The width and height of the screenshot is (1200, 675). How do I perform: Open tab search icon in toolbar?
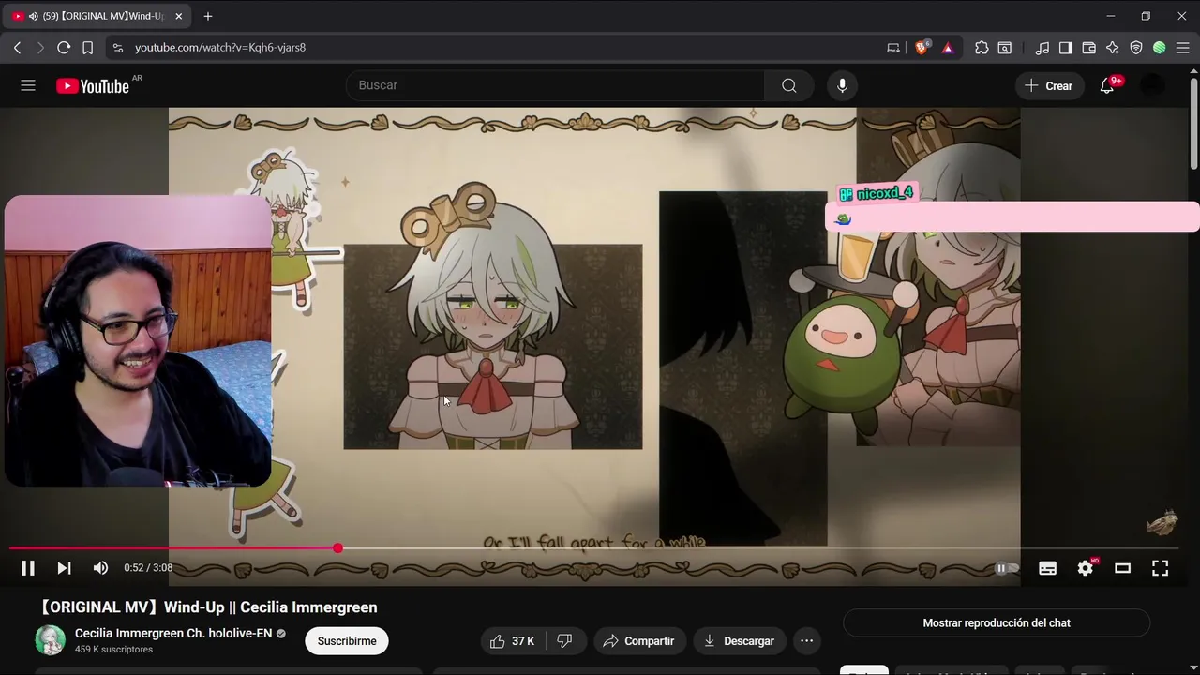[x=1005, y=48]
